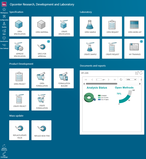Open the Approve Specification tile
The image size is (146, 159).
19,49
